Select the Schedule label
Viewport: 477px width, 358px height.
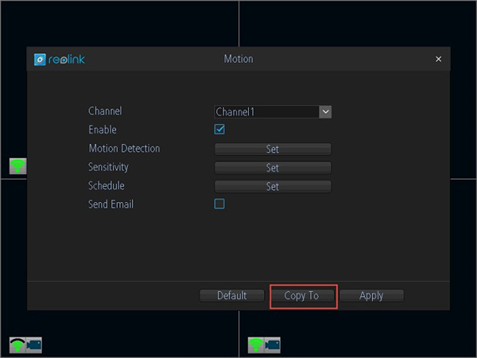coord(107,185)
